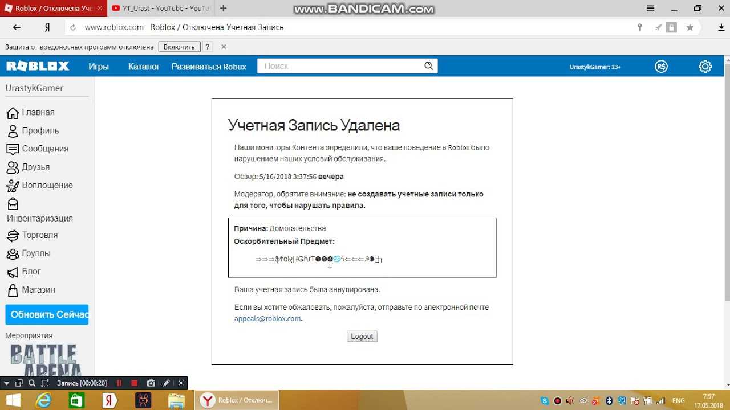Reload the page with the refresh icon

point(72,27)
